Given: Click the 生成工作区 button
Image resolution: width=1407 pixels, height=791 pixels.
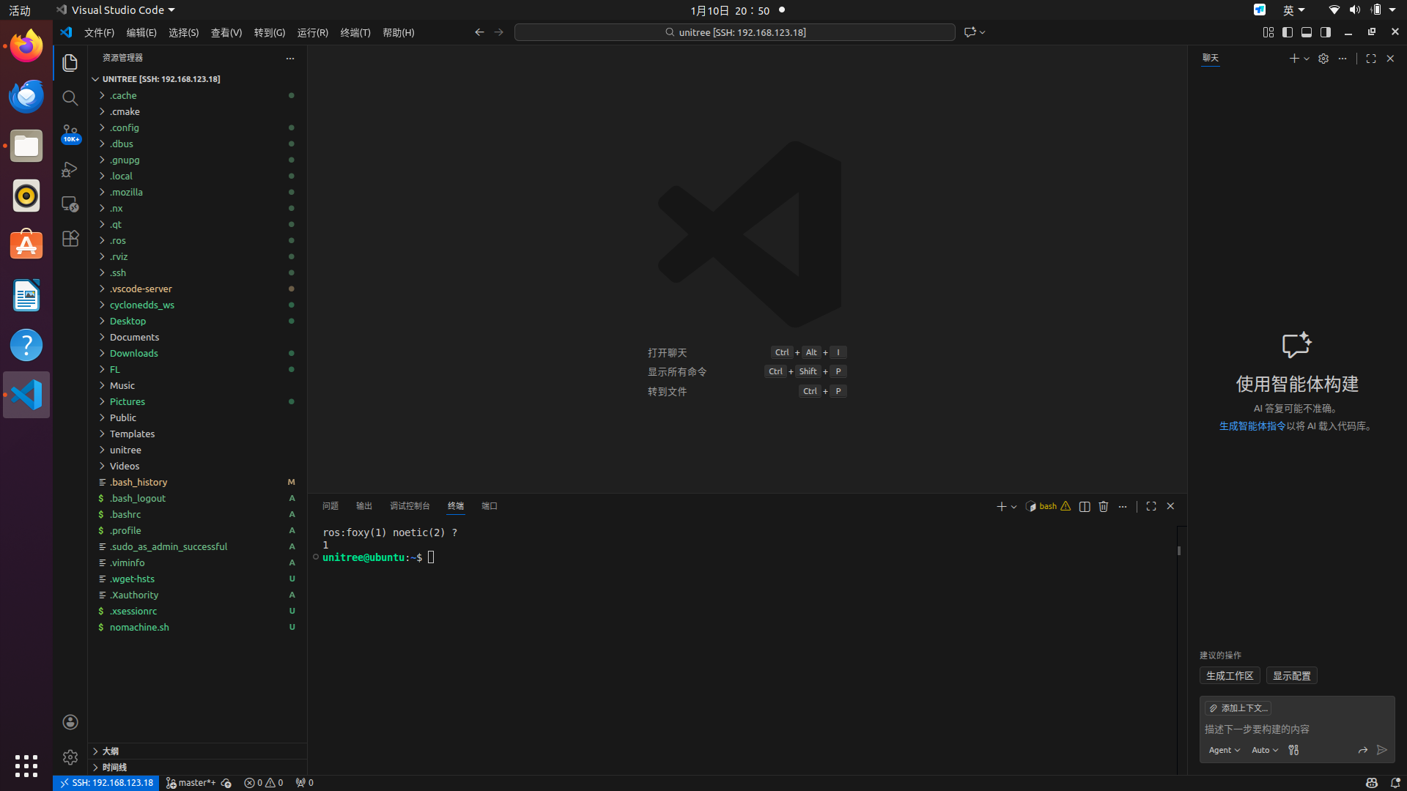Looking at the screenshot, I should pos(1230,675).
